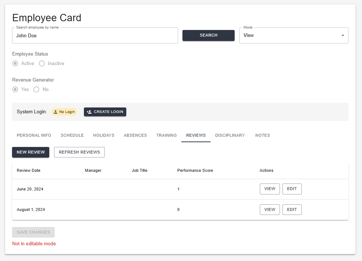View the August 1, 2024 review
This screenshot has height=261, width=362.
click(x=270, y=210)
